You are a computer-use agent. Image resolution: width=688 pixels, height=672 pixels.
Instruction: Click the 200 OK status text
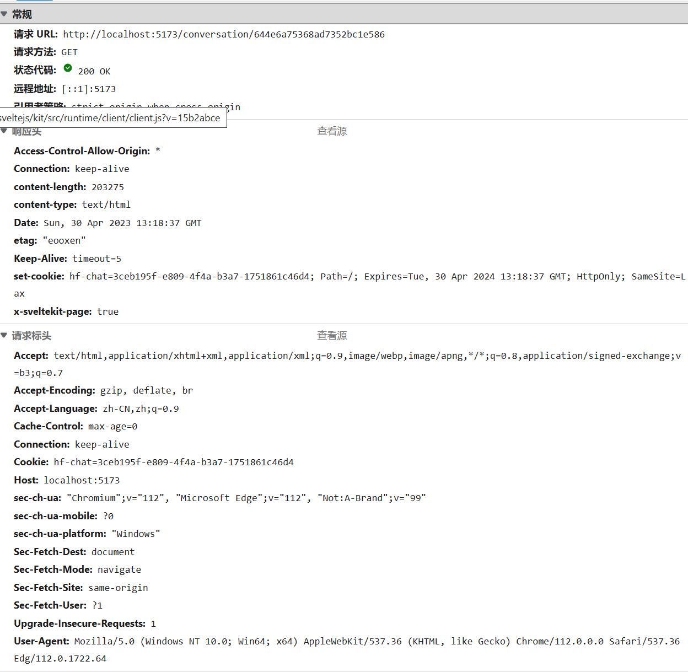pyautogui.click(x=94, y=71)
